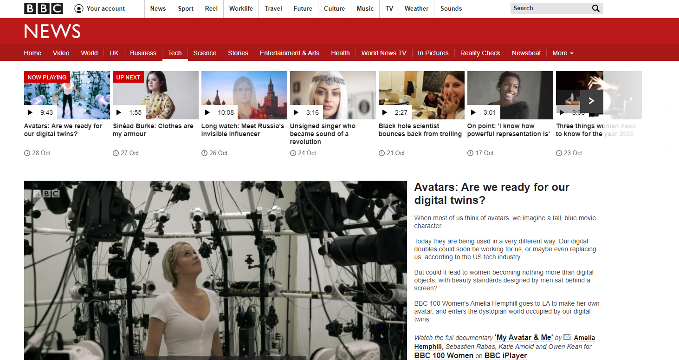
Task: Open 'Avatars: Are we ready' carousel title
Action: coord(63,130)
